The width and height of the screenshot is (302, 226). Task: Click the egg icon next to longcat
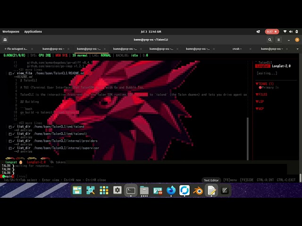pyautogui.click(x=21, y=162)
